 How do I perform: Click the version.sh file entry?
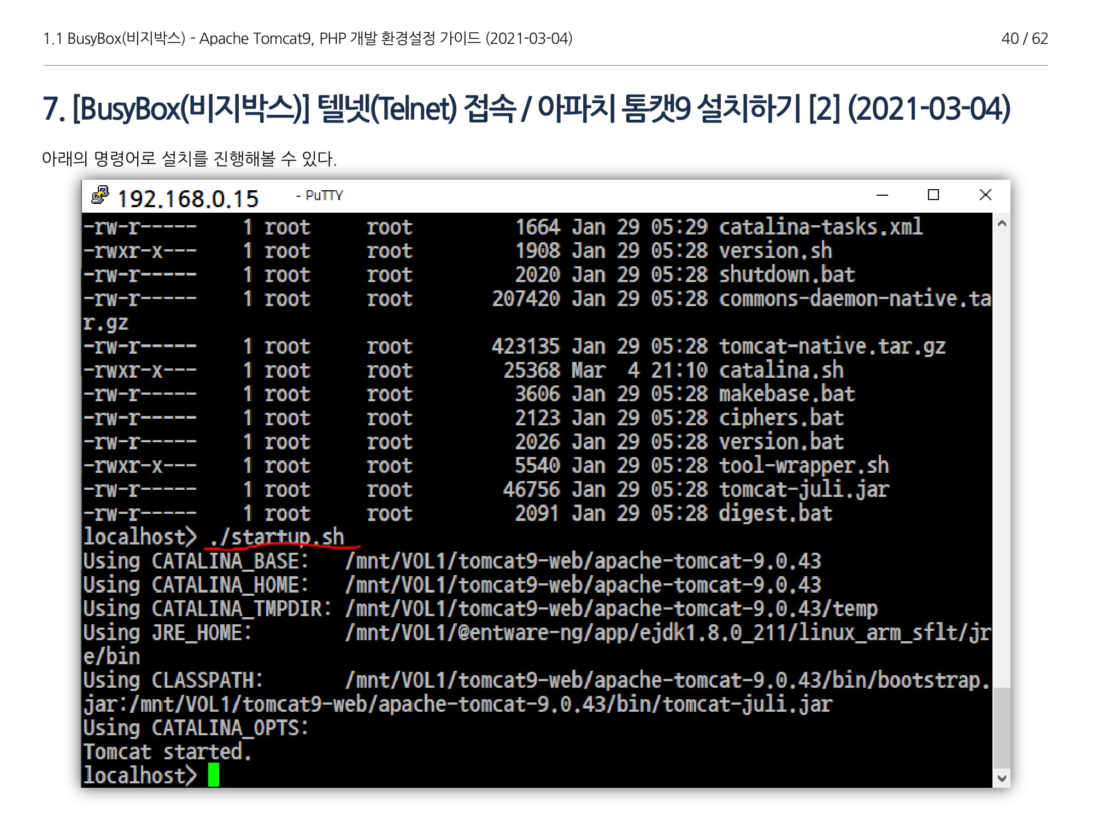775,251
